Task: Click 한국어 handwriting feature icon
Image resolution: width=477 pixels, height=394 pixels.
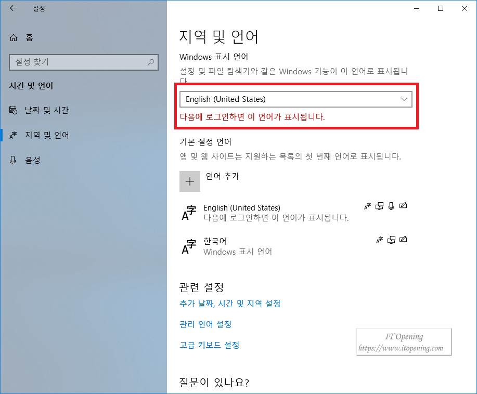Action: pos(403,240)
